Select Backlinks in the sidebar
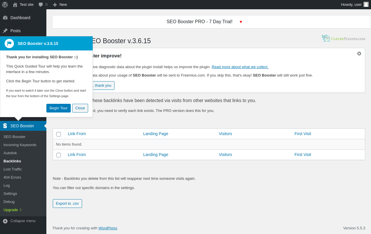The image size is (371, 234). [x=12, y=161]
